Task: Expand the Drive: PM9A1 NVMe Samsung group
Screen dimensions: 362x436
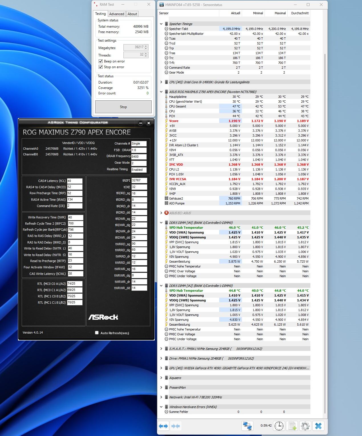Action: [161, 358]
